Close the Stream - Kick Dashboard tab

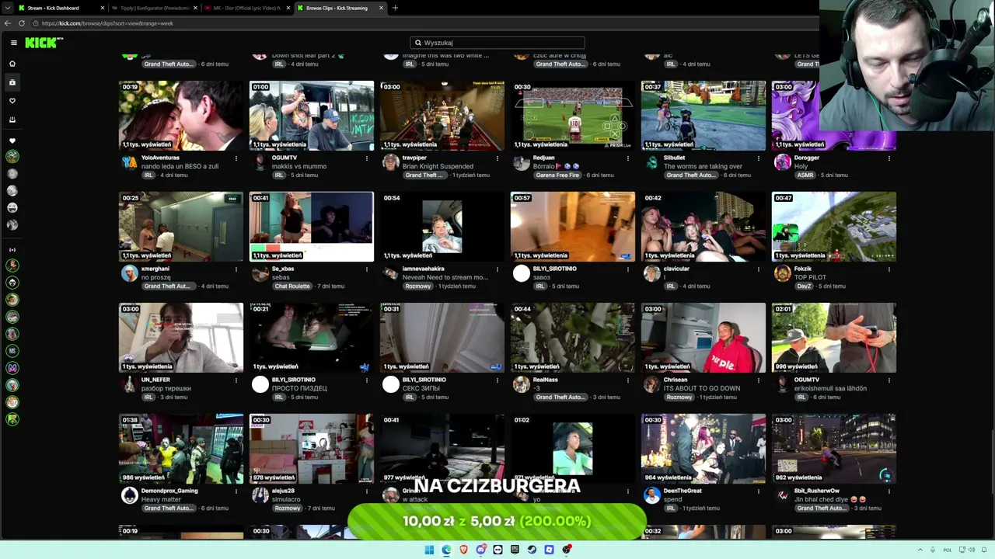102,8
